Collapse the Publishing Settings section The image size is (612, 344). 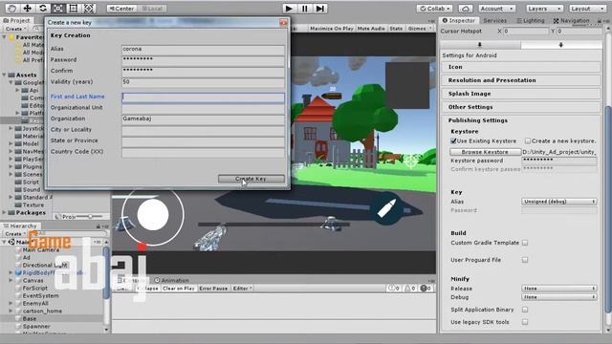pos(521,120)
